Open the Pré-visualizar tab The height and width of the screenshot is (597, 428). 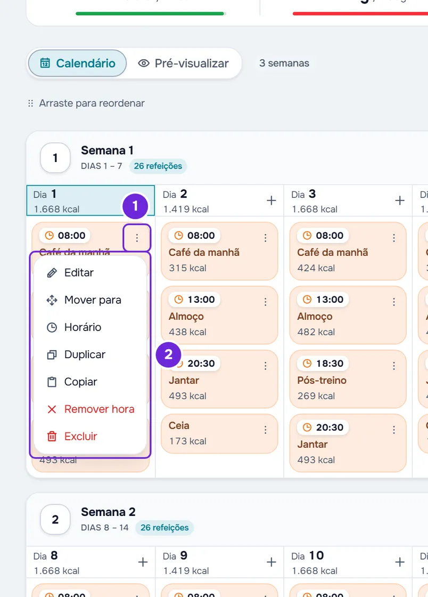(184, 63)
